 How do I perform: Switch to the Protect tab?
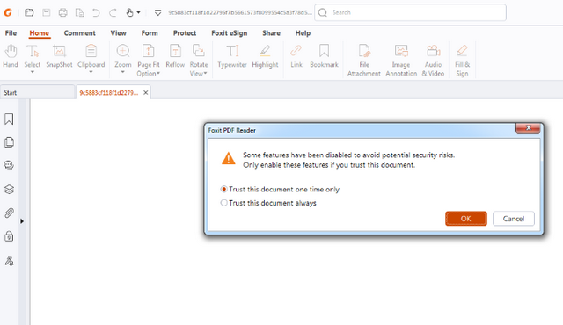click(185, 33)
